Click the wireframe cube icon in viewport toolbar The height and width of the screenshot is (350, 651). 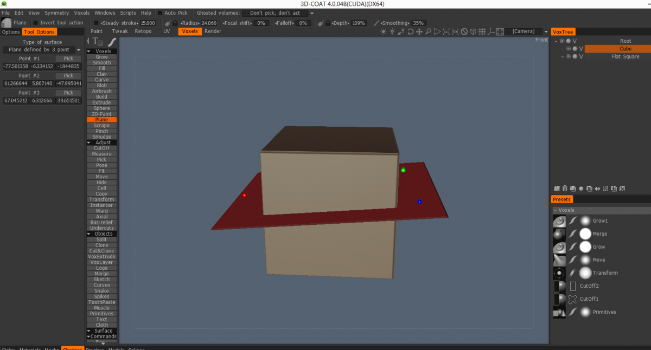click(473, 32)
